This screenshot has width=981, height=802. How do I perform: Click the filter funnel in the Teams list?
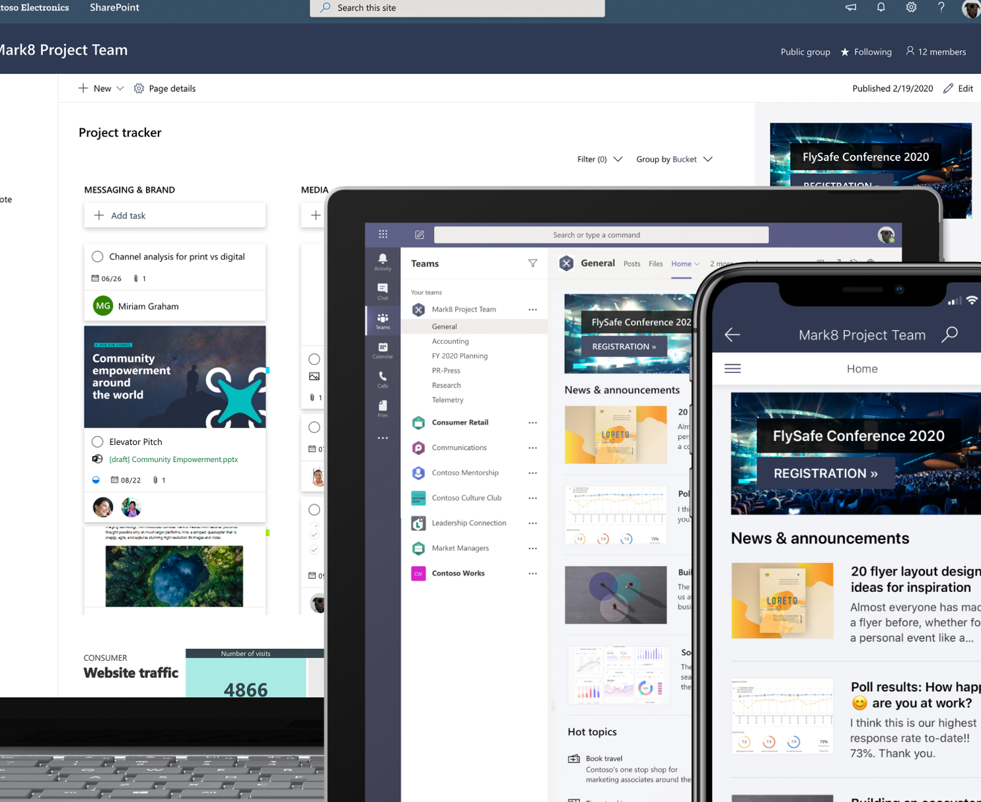click(532, 263)
